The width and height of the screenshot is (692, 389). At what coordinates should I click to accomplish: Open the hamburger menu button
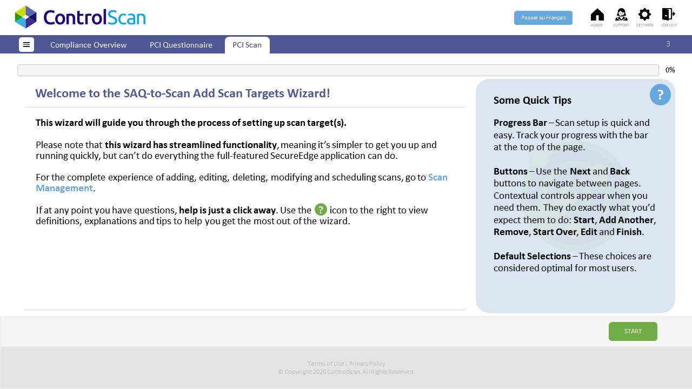[x=26, y=45]
